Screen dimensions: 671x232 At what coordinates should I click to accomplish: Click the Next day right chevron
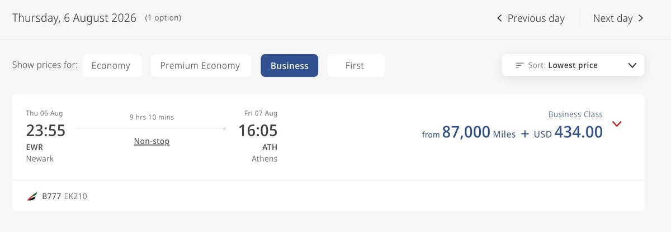(x=641, y=18)
